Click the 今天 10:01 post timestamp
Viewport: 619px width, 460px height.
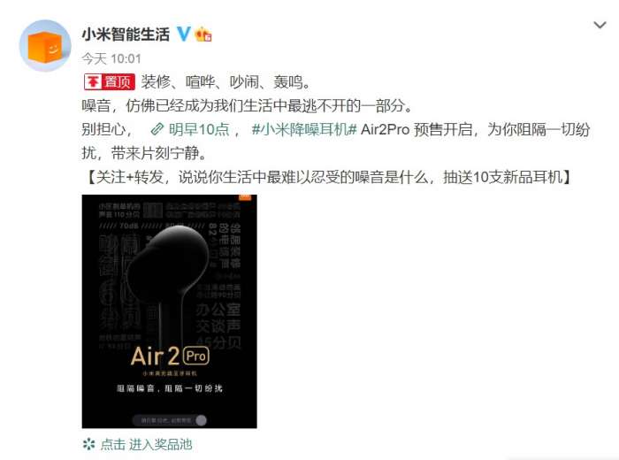coord(111,59)
